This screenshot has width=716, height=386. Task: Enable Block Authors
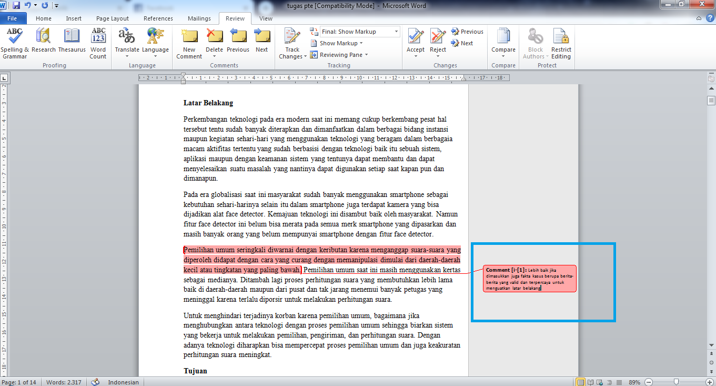tap(535, 42)
